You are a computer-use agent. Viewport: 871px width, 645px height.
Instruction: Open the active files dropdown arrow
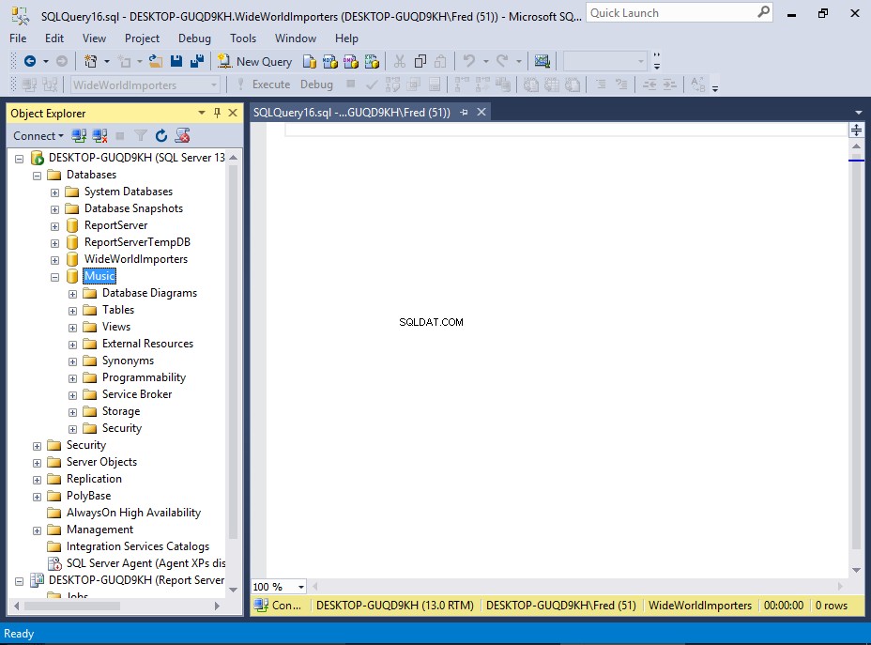[x=858, y=113]
